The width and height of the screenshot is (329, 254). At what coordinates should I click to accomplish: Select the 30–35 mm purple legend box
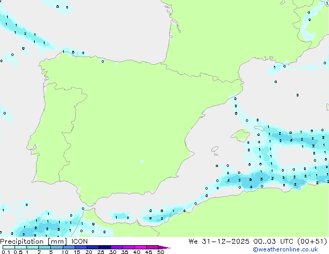tap(116, 247)
